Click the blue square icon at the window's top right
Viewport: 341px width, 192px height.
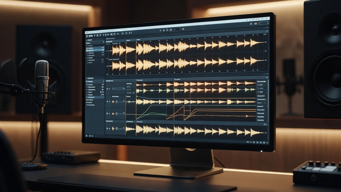click(251, 24)
